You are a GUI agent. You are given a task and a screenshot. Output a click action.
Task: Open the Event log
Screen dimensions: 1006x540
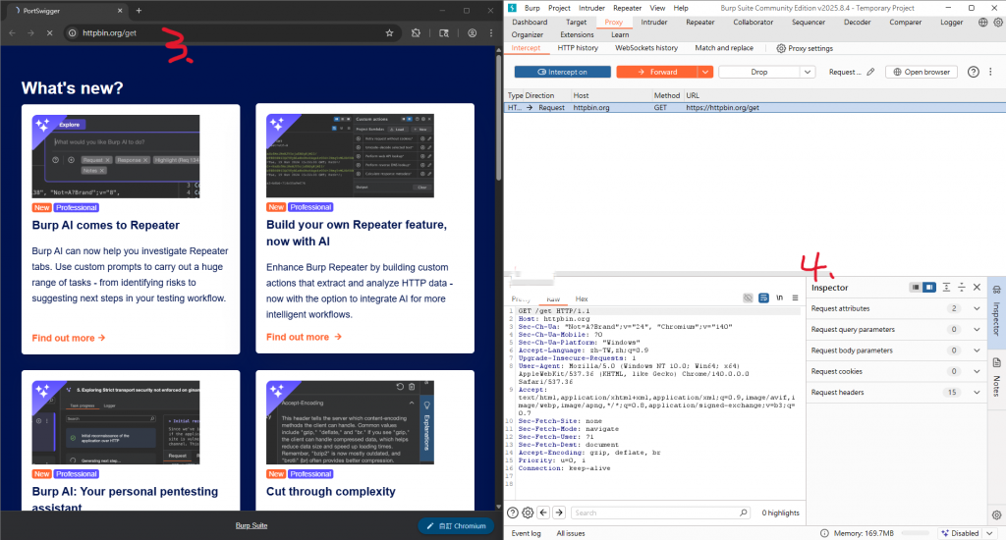pyautogui.click(x=526, y=533)
